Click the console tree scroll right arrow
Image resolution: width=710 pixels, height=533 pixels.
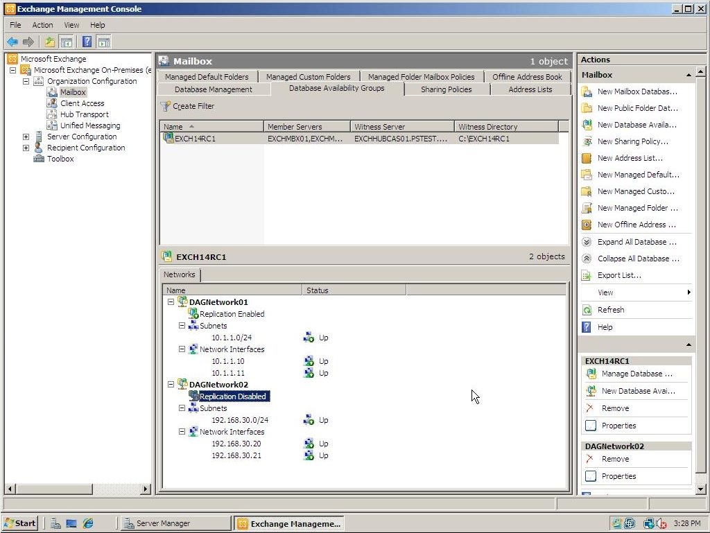pos(146,489)
